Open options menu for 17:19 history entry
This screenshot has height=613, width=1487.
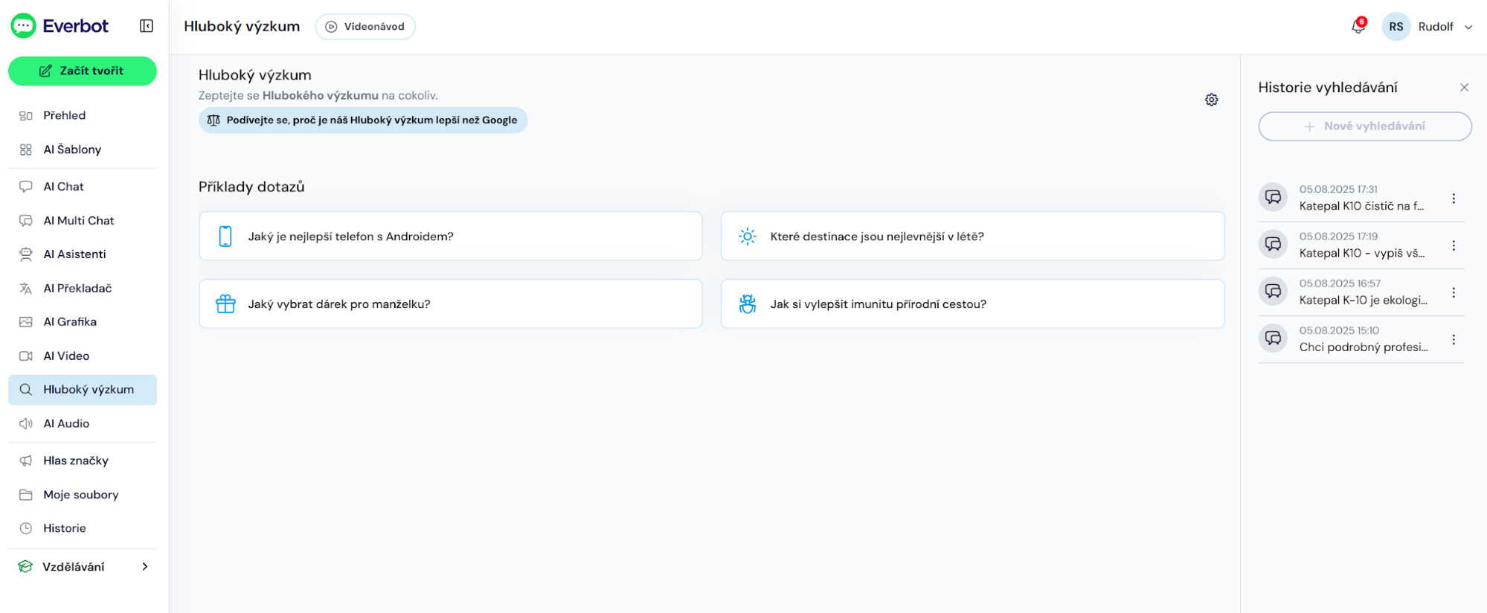point(1453,245)
